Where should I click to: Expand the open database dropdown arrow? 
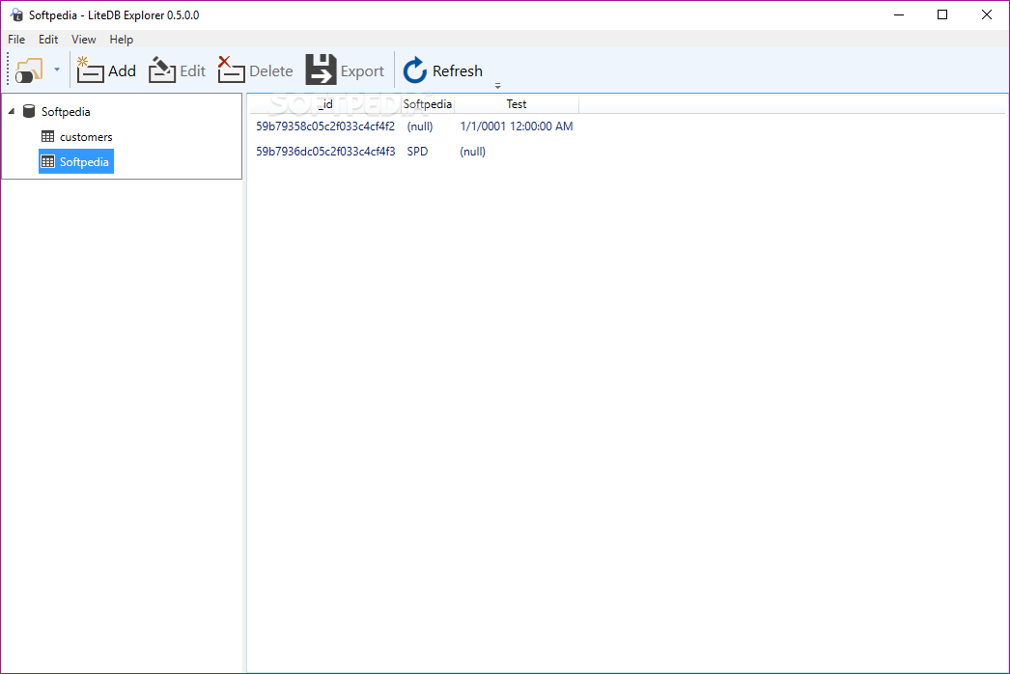(x=57, y=70)
